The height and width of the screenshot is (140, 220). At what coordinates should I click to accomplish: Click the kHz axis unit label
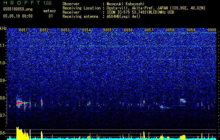pyautogui.click(x=3, y=28)
